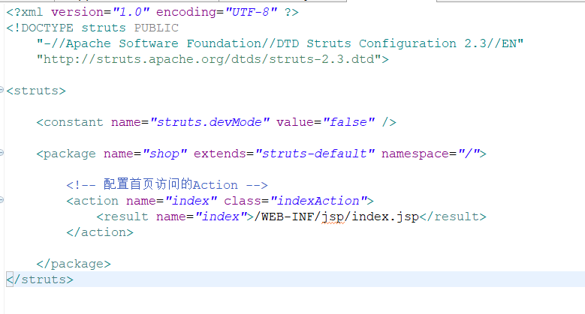Click the namespace attribute name

tap(415, 154)
